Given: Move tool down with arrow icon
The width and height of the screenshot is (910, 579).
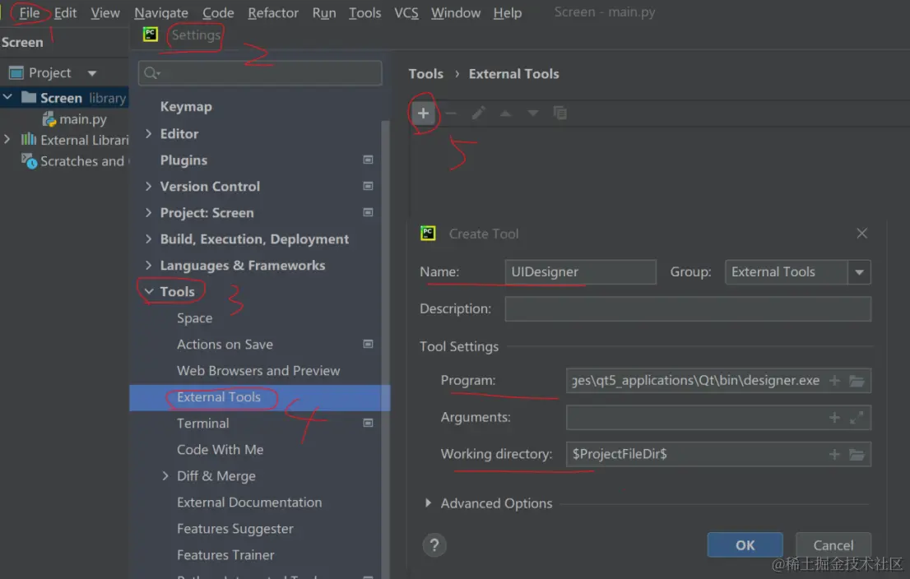Looking at the screenshot, I should pyautogui.click(x=533, y=113).
